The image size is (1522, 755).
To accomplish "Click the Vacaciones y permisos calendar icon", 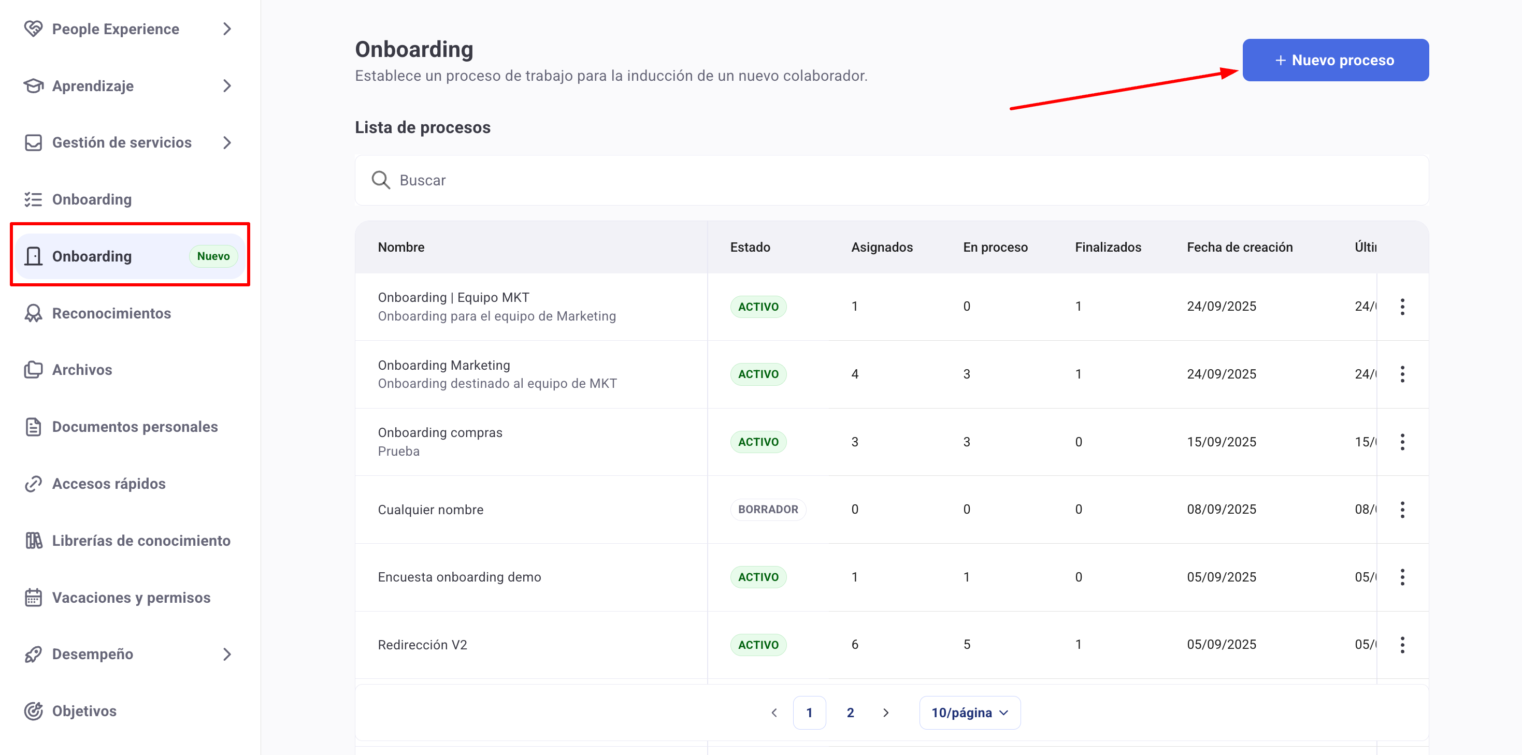I will pyautogui.click(x=33, y=597).
